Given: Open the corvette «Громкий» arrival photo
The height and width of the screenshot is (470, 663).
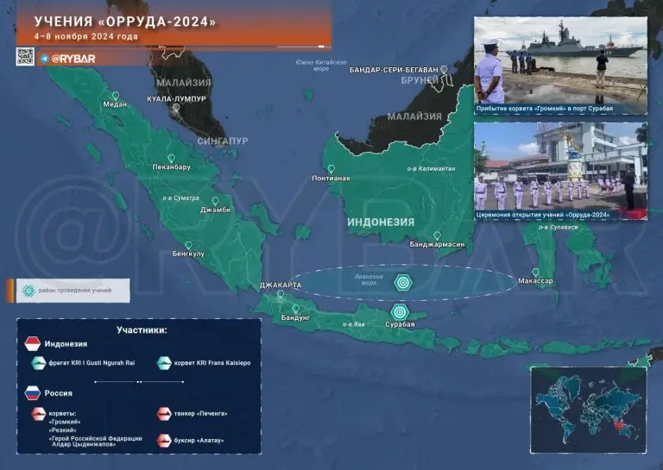Looking at the screenshot, I should tap(559, 65).
